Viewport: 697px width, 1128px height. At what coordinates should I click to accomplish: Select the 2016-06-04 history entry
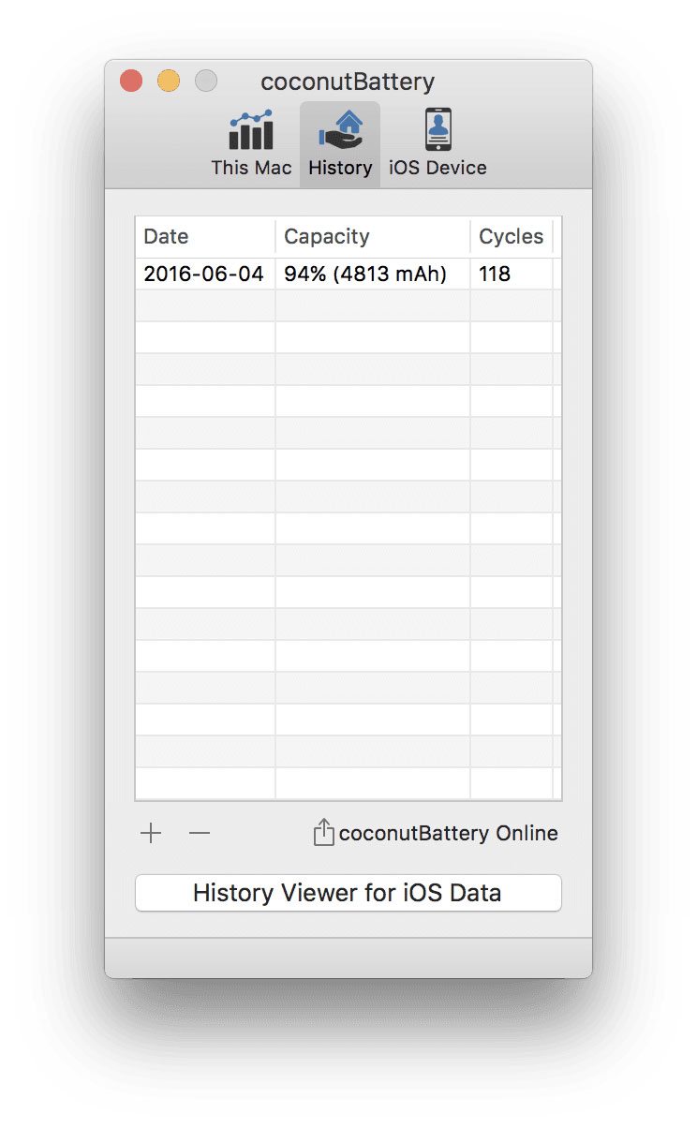pyautogui.click(x=203, y=275)
